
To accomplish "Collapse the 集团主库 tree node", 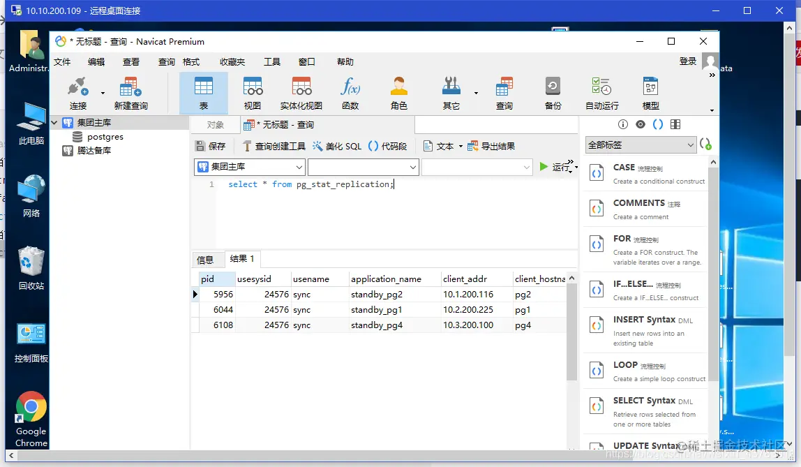I will click(x=54, y=123).
